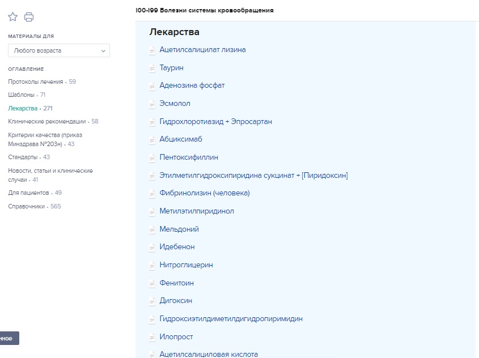The height and width of the screenshot is (358, 479).
Task: Click the partially visible dark button at bottom-left
Action: pos(9,338)
